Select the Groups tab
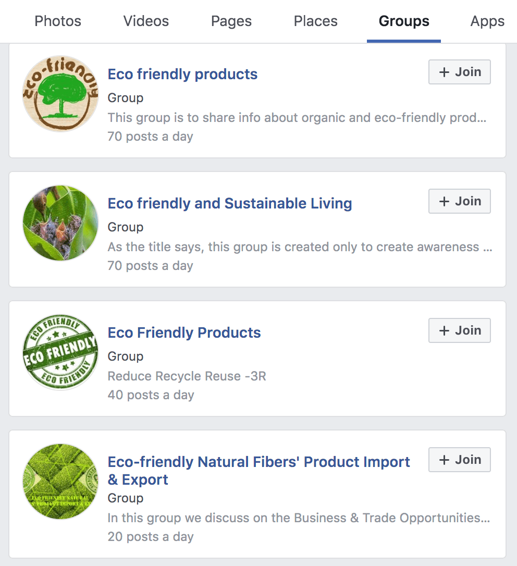The width and height of the screenshot is (517, 566). 404,21
